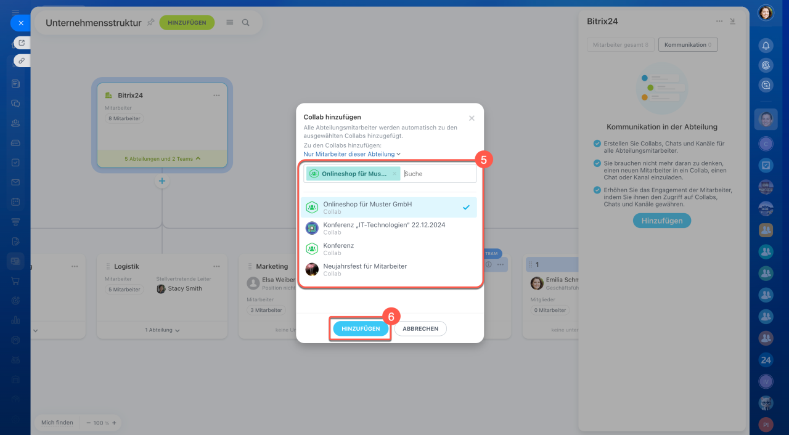The image size is (789, 435).
Task: Open the drive icon in left sidebar
Action: 15,143
